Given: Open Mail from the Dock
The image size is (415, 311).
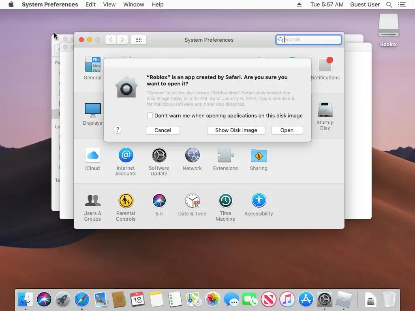Looking at the screenshot, I should (101, 299).
